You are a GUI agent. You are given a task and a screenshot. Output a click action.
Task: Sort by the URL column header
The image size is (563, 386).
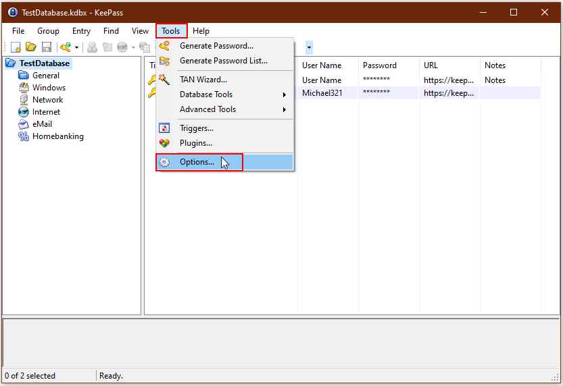[x=449, y=65]
